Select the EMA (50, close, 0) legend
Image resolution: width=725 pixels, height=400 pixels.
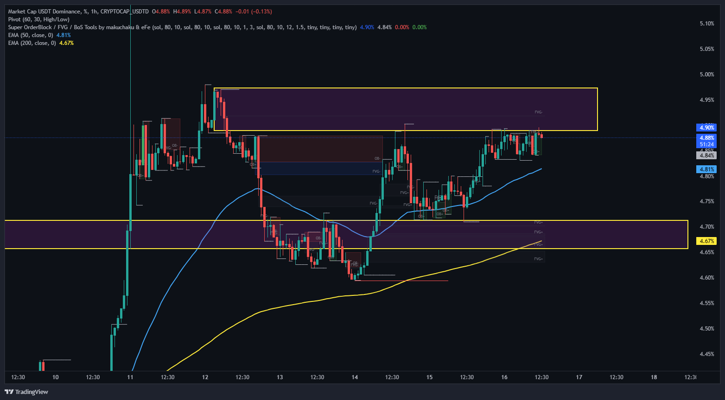coord(32,35)
